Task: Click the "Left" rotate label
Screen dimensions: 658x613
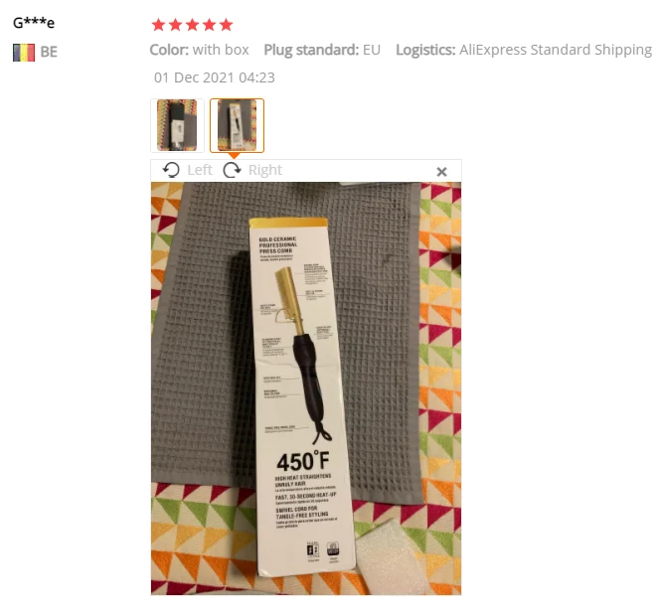Action: pyautogui.click(x=200, y=170)
